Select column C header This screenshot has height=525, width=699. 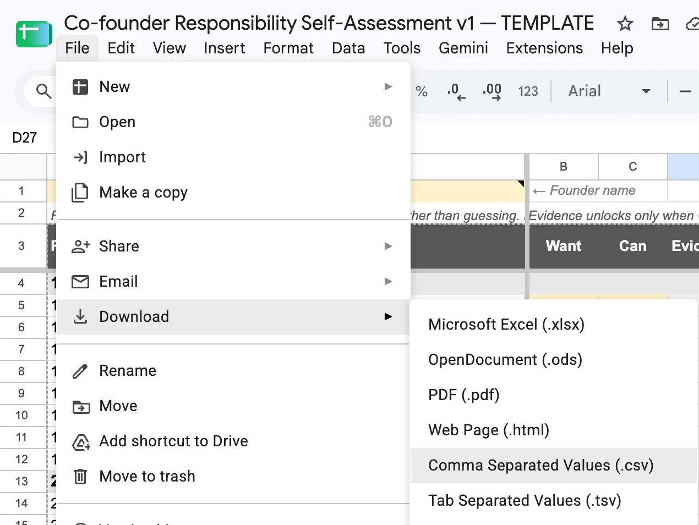coord(633,167)
